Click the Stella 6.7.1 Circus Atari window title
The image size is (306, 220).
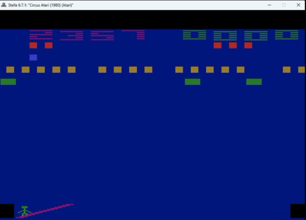click(x=41, y=5)
